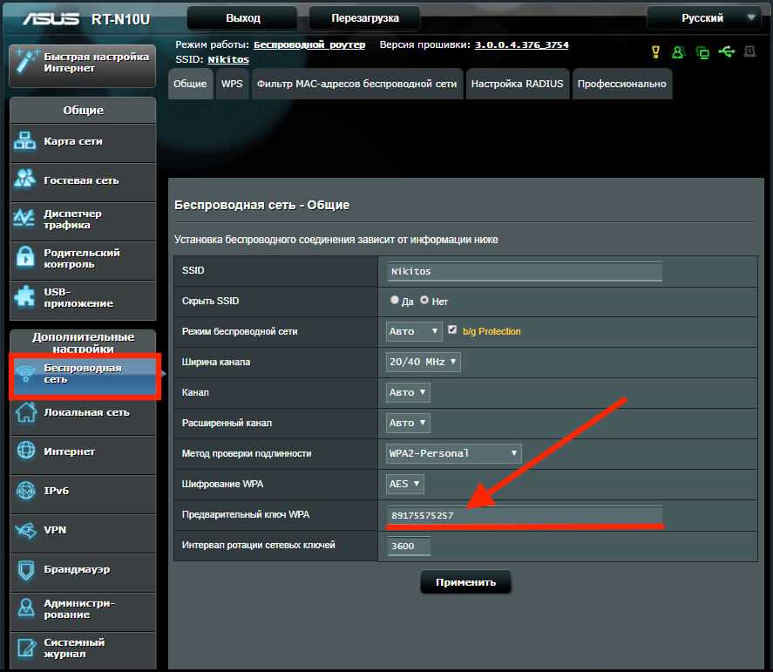Switch to the WPS tab
The height and width of the screenshot is (672, 773).
pos(232,85)
